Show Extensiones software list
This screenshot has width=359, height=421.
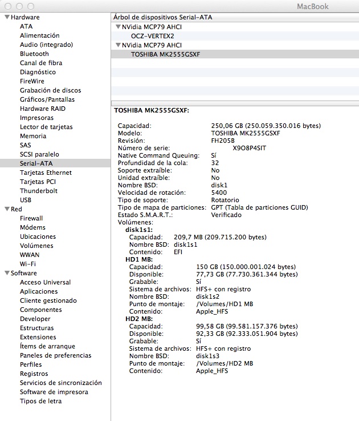38,337
